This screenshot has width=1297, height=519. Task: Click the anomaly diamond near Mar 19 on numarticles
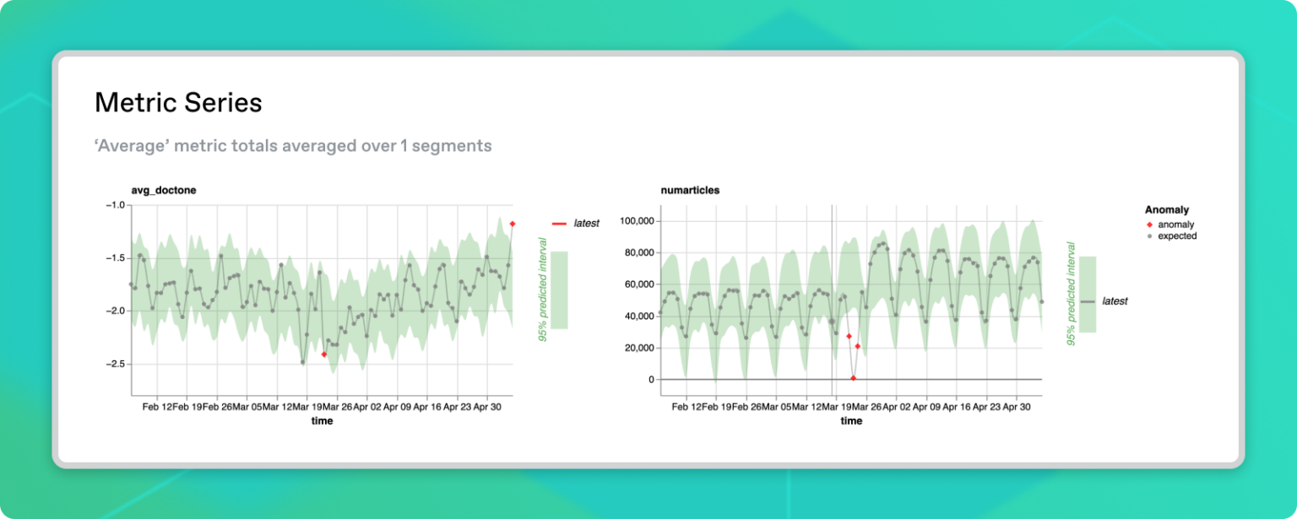coord(849,334)
